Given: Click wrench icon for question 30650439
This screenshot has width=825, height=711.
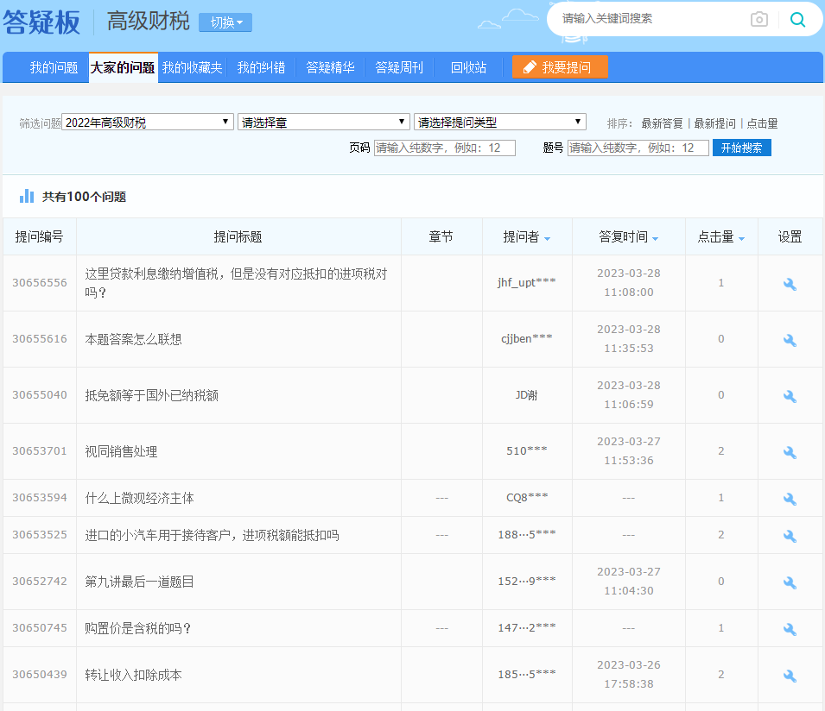Looking at the screenshot, I should tap(790, 676).
